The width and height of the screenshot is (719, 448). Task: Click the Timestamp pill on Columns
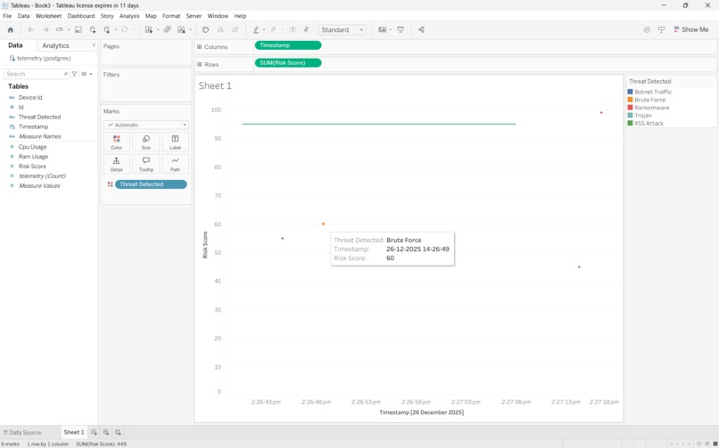(288, 45)
